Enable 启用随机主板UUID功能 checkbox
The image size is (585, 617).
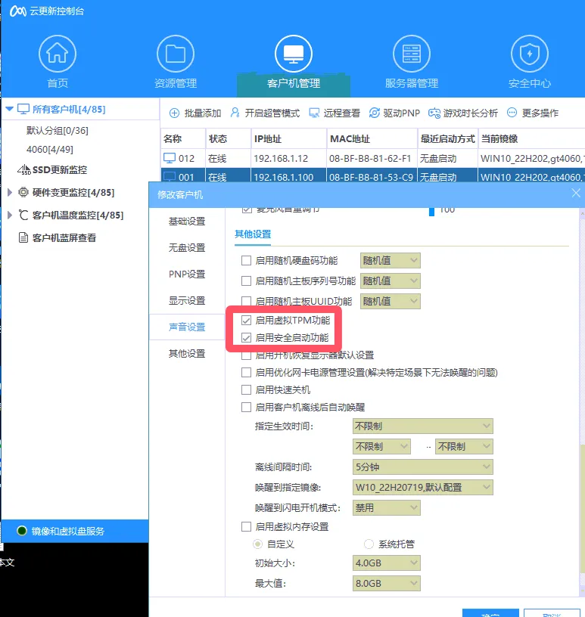pyautogui.click(x=246, y=302)
